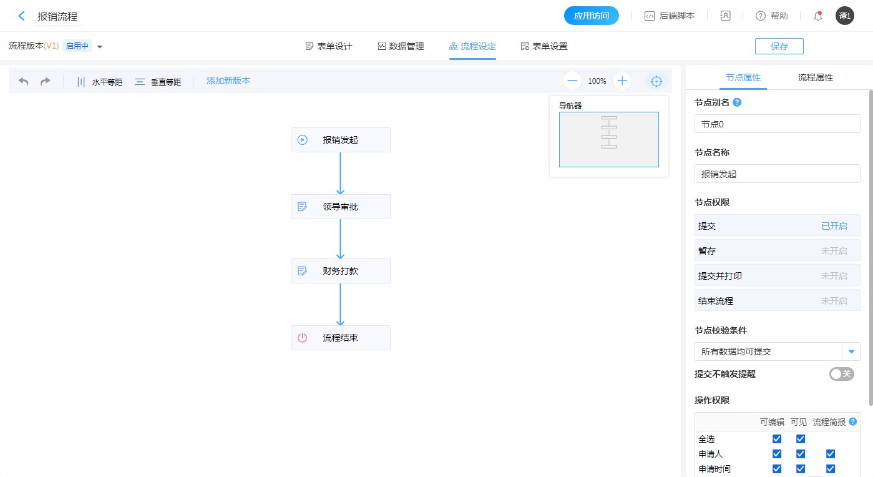Apply 水平等距 horizontal spacing
The image size is (873, 477).
tap(99, 81)
